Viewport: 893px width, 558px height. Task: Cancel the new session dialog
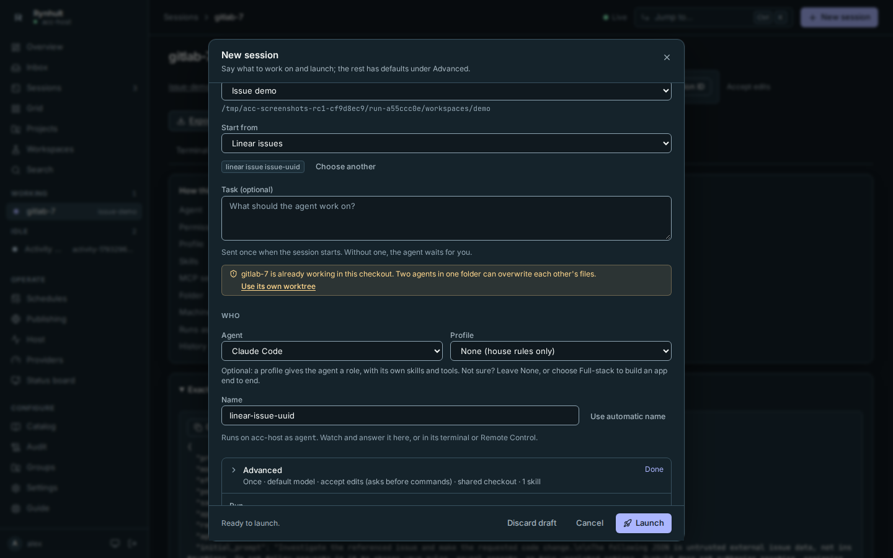(x=589, y=523)
